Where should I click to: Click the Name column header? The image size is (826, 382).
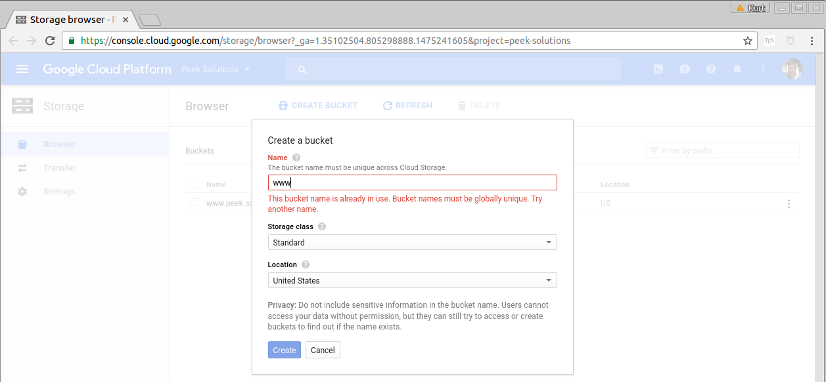point(216,185)
